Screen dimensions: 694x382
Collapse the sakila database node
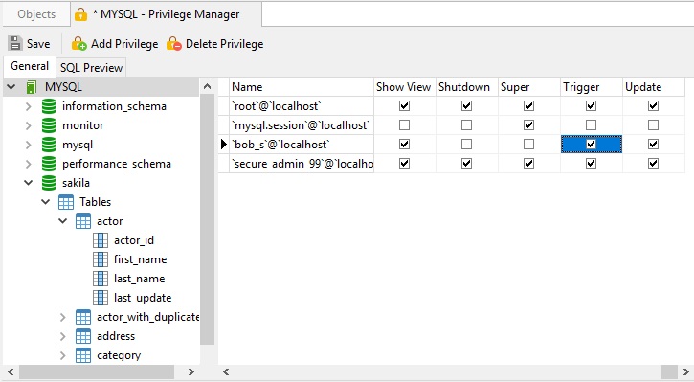point(29,183)
